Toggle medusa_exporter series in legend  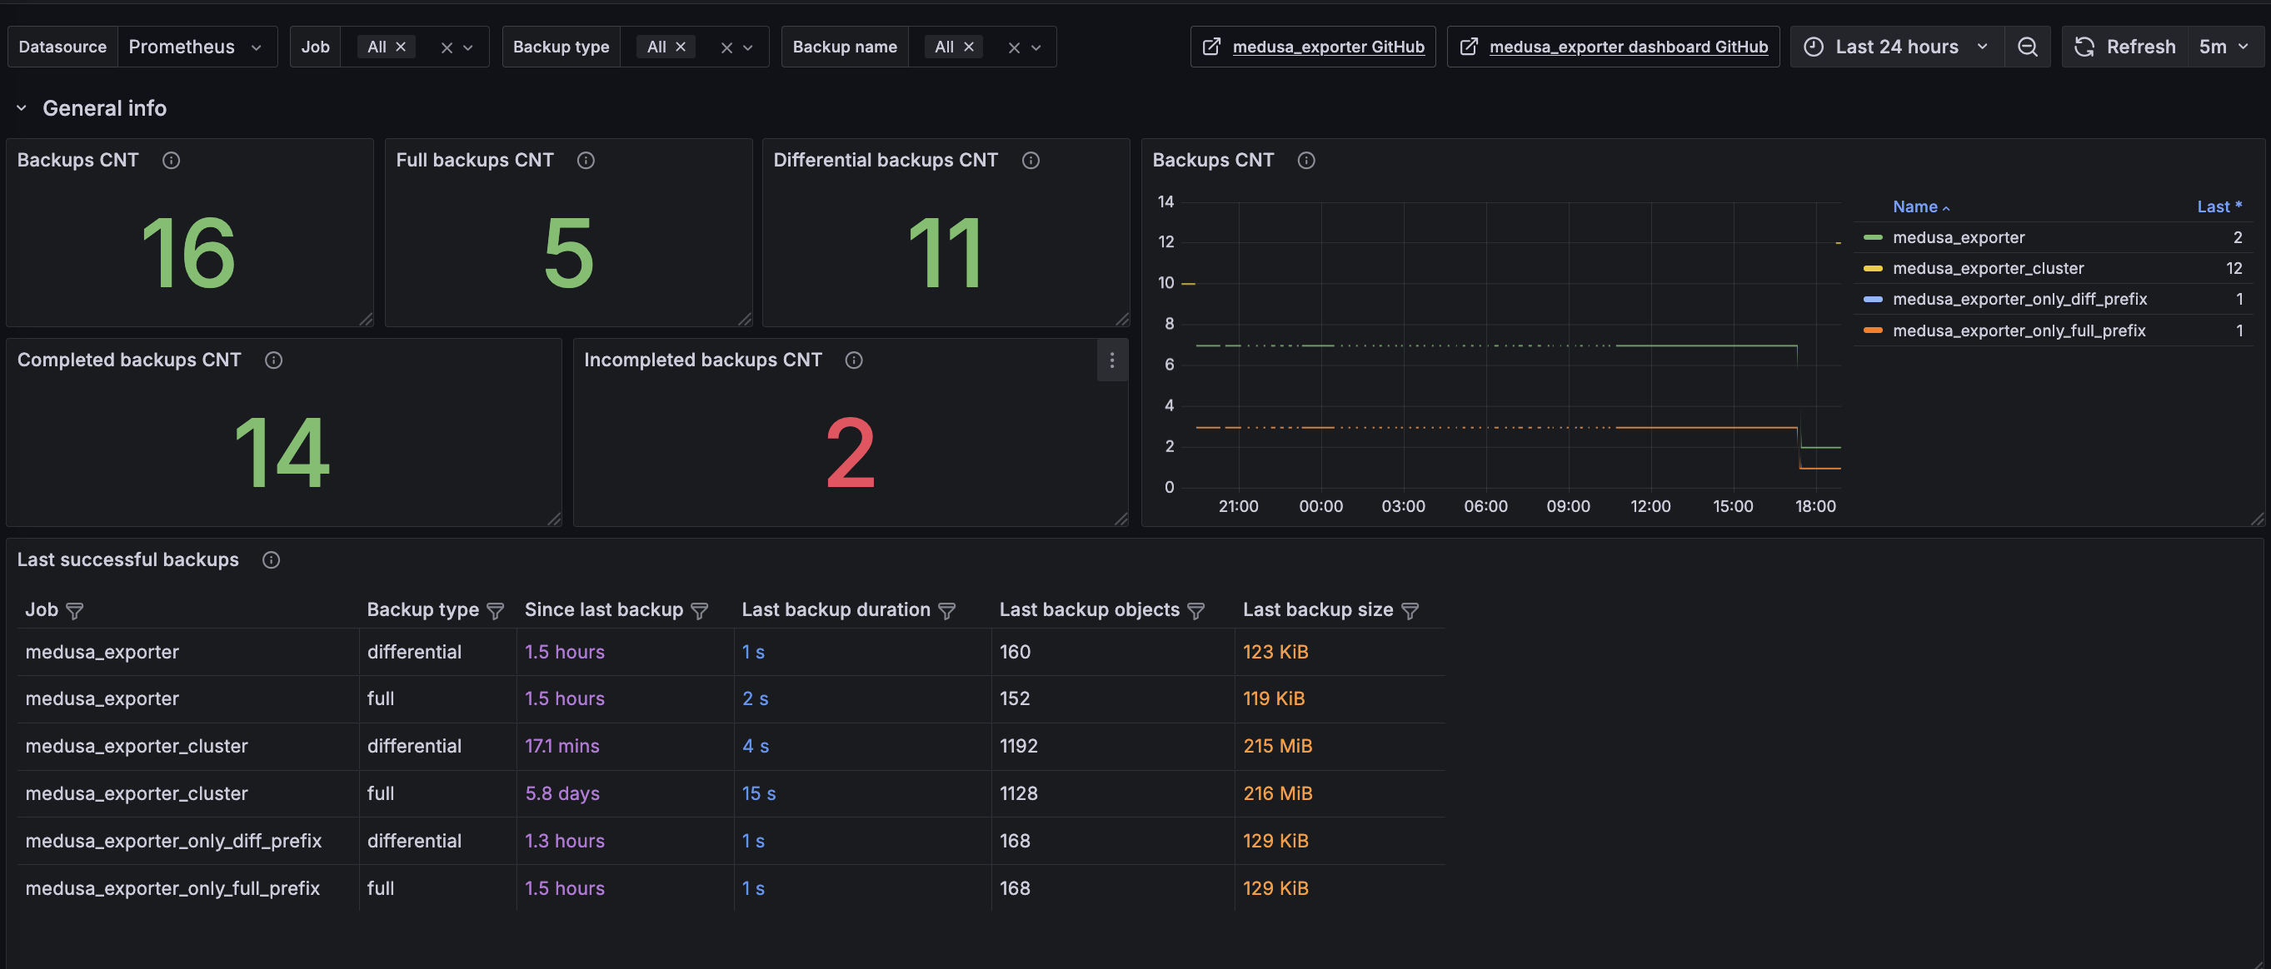pos(1958,237)
